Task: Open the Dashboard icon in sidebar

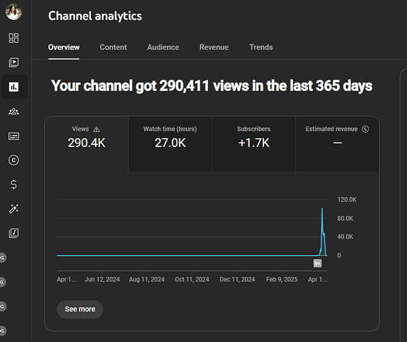Action: point(14,38)
